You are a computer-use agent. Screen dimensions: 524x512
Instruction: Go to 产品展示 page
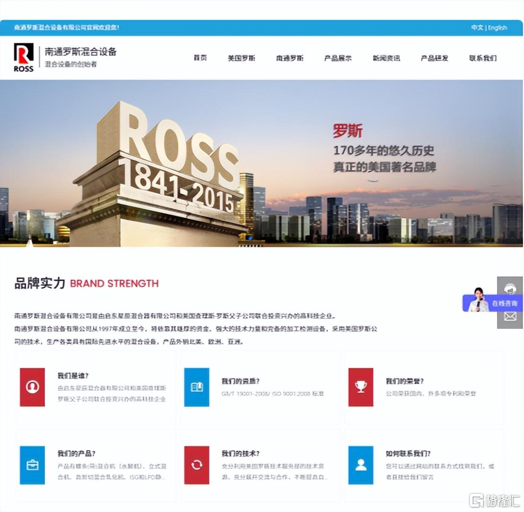(338, 58)
